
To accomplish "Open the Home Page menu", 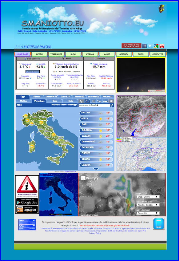I will [22, 54].
